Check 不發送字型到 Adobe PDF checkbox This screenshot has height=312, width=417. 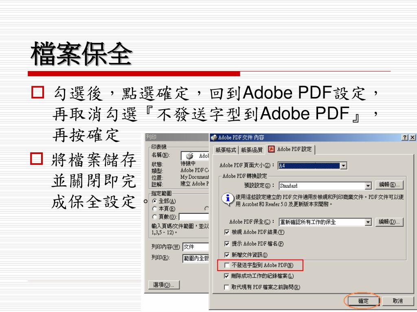coord(227,265)
